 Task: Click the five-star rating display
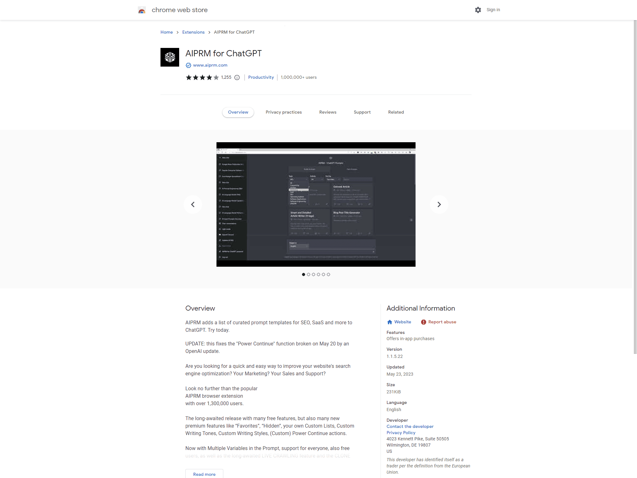click(202, 77)
